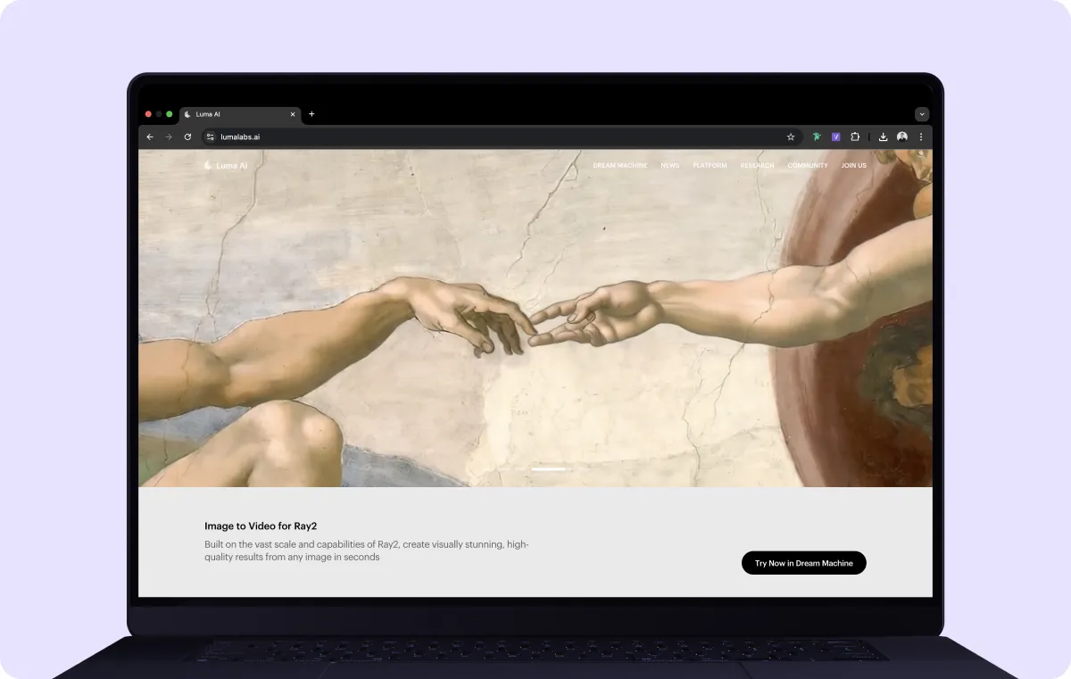The height and width of the screenshot is (679, 1071).
Task: Click the browser forward arrow
Action: tap(169, 137)
